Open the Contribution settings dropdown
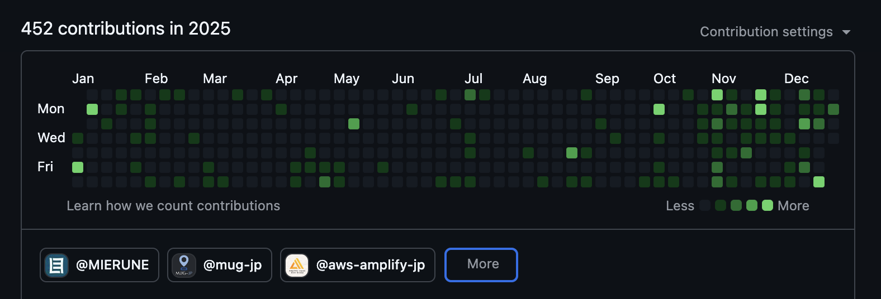This screenshot has height=299, width=881. click(775, 32)
